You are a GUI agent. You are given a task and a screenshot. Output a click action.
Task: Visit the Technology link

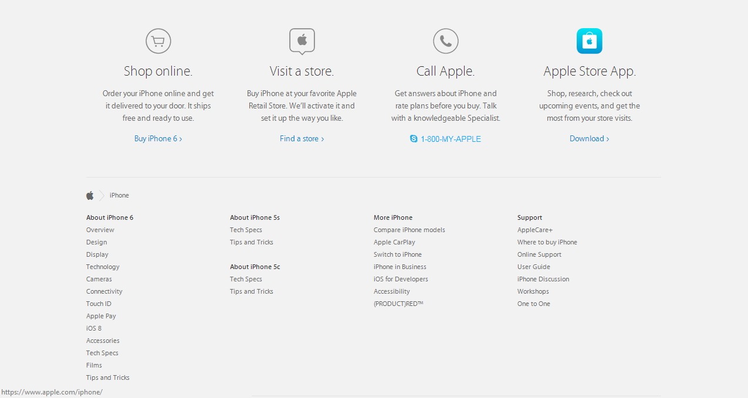coord(103,267)
